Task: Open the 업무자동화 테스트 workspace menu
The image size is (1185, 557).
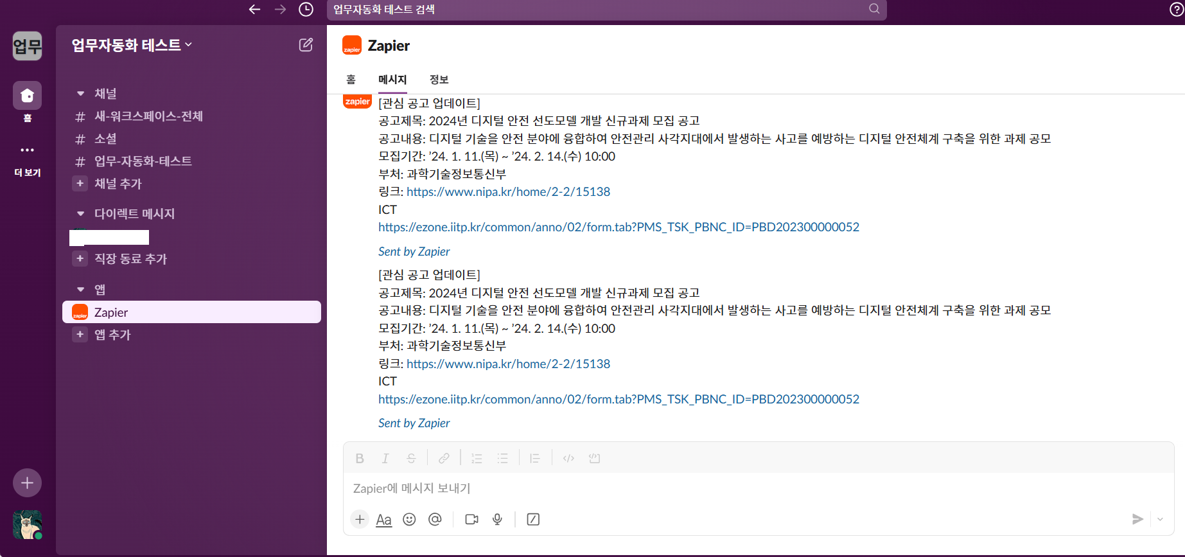Action: tap(132, 45)
